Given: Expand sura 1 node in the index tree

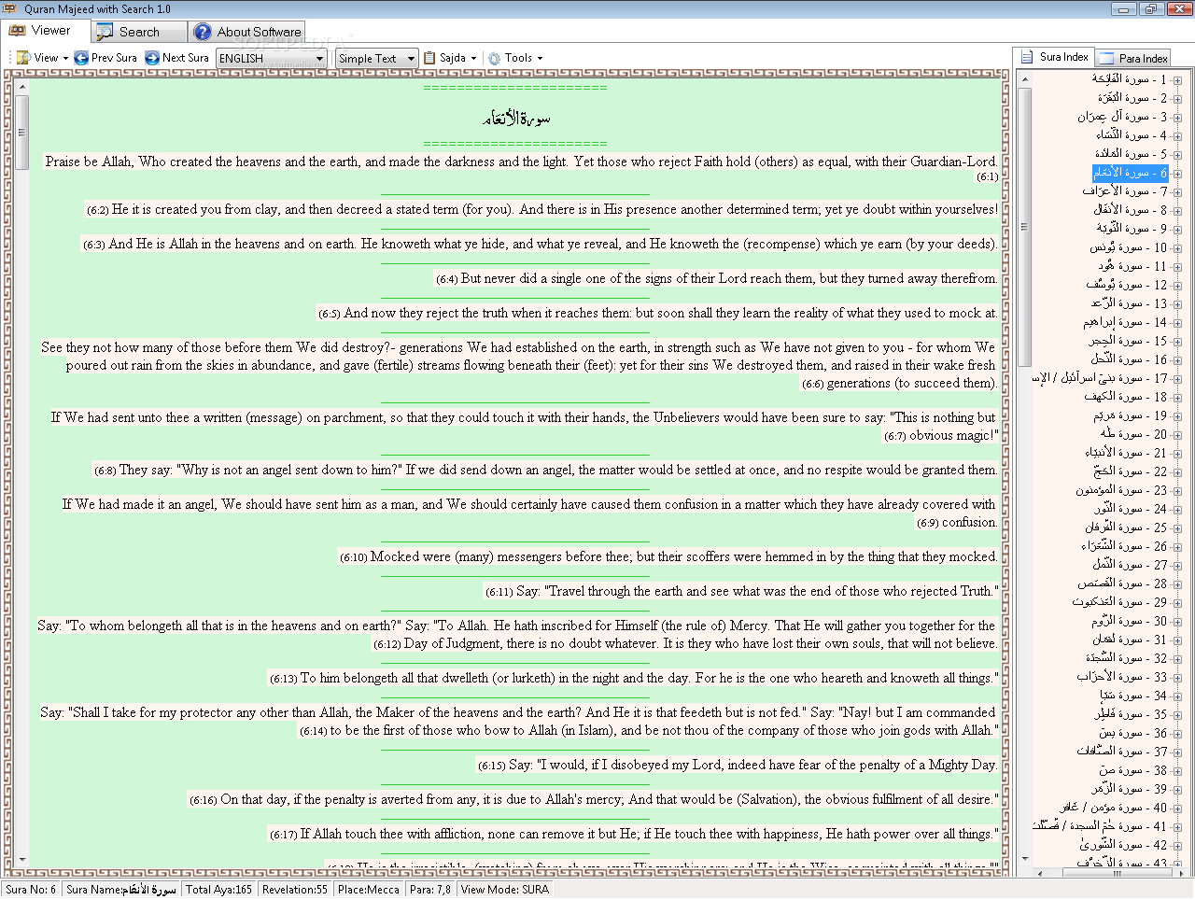Looking at the screenshot, I should tap(1177, 79).
